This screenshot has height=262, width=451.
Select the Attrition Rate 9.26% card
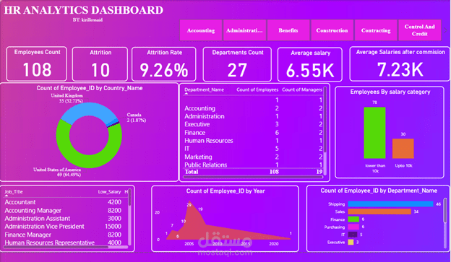click(x=164, y=64)
